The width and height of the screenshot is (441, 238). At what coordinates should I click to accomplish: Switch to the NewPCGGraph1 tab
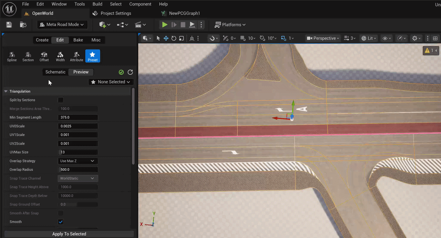click(x=184, y=13)
